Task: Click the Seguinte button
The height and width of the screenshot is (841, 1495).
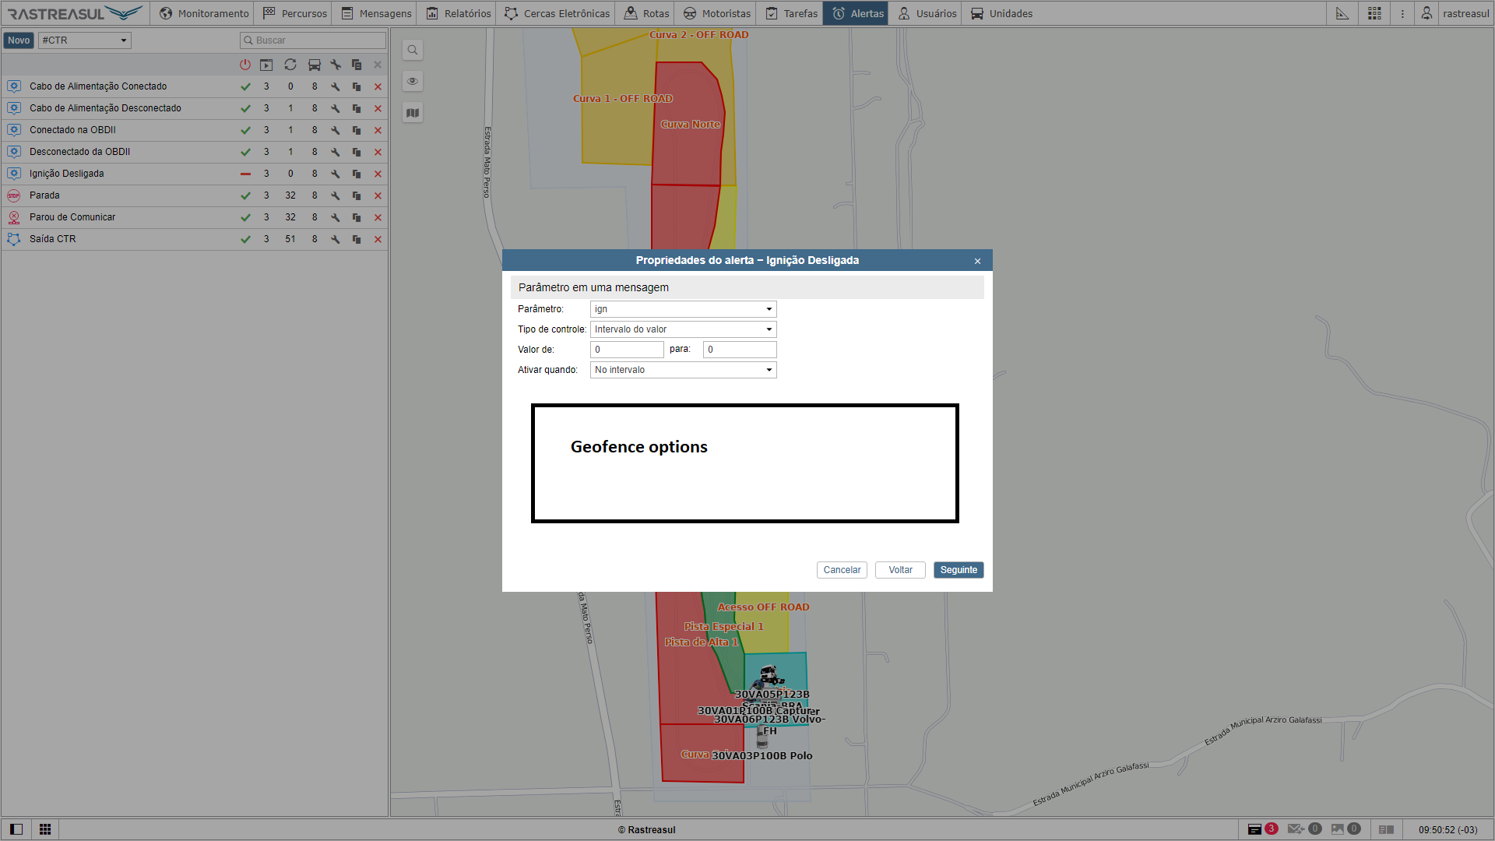Action: tap(958, 570)
